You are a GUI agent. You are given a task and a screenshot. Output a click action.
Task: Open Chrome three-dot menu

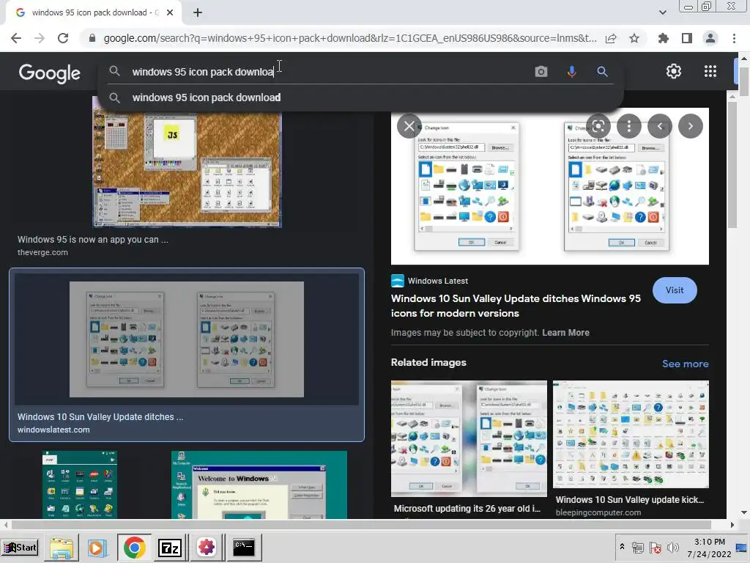734,38
